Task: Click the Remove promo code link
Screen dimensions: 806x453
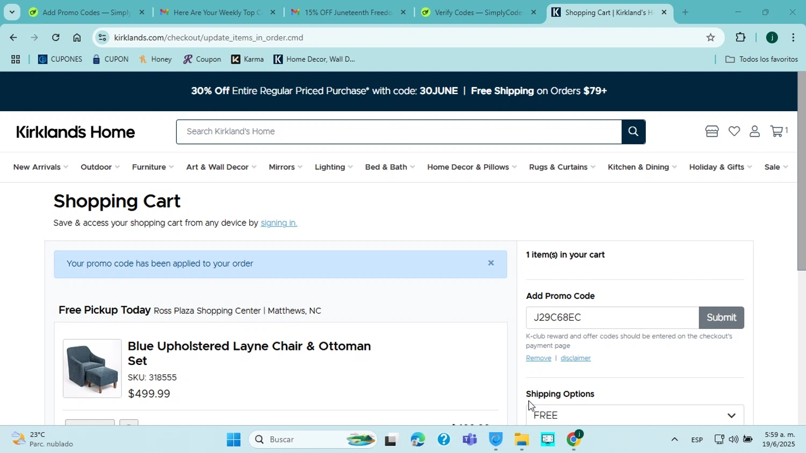Action: coord(538,358)
